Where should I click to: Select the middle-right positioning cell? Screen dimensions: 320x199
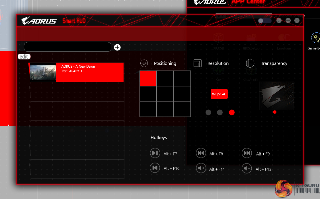click(182, 94)
